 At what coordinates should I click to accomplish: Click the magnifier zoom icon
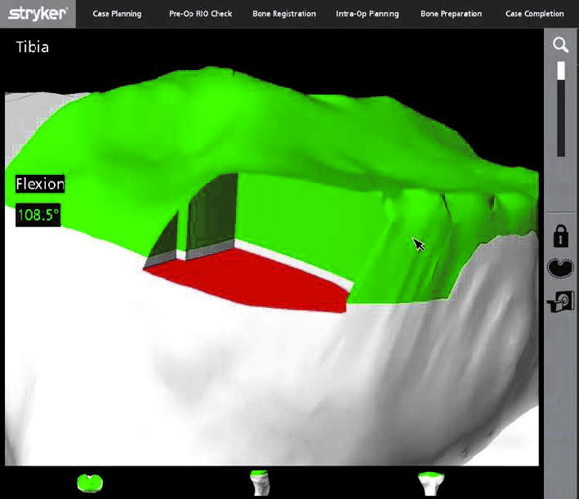point(560,45)
